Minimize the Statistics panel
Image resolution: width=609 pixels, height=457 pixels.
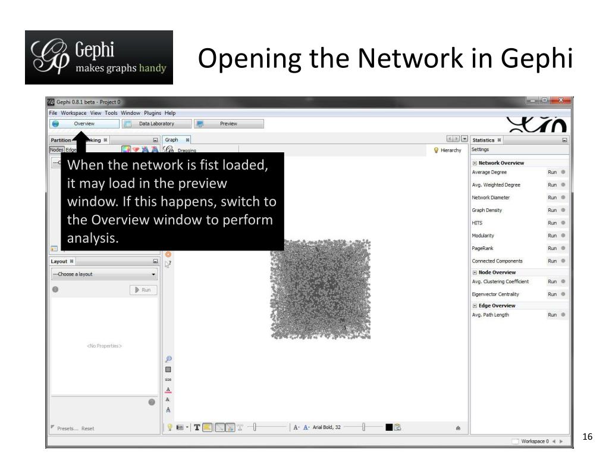564,140
